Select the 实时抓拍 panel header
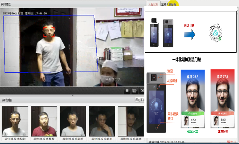Screen dimensions: 239x144 tap(6, 100)
